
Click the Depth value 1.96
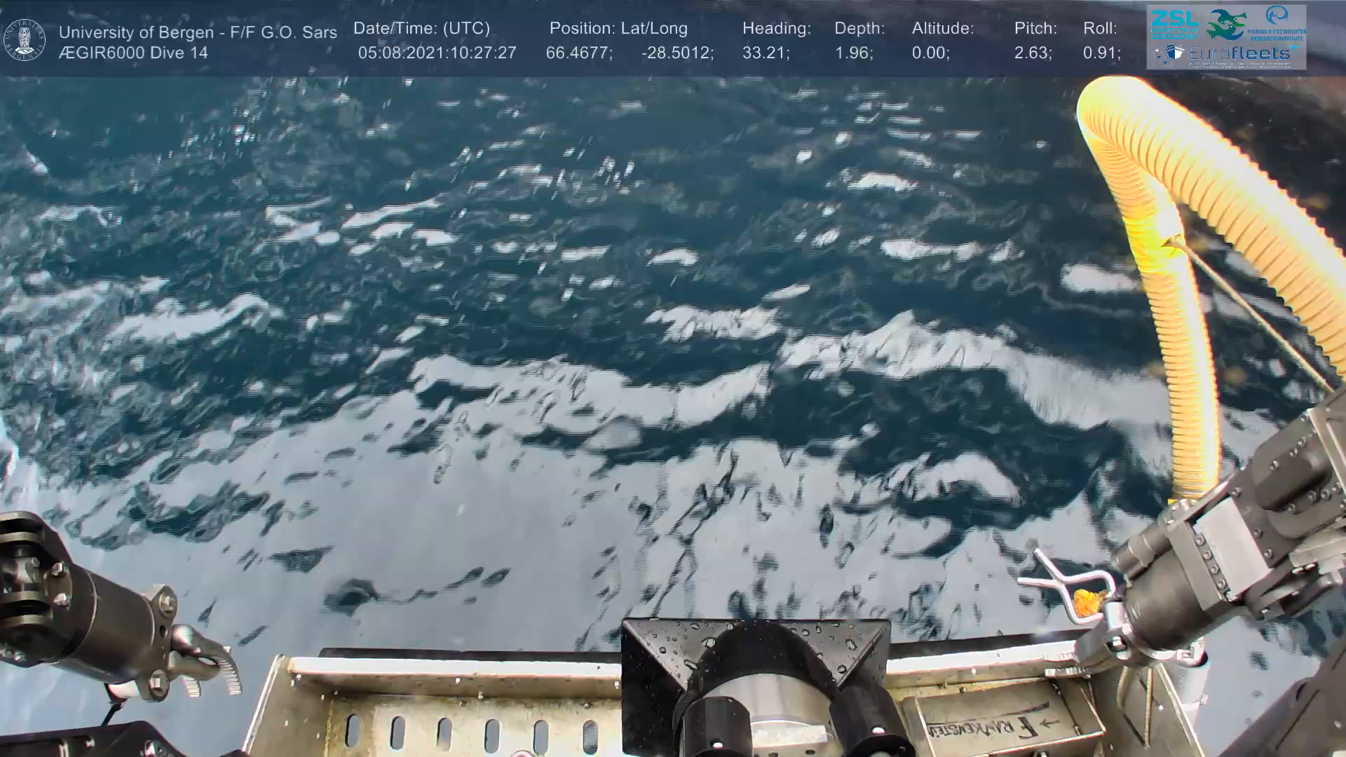click(x=853, y=53)
